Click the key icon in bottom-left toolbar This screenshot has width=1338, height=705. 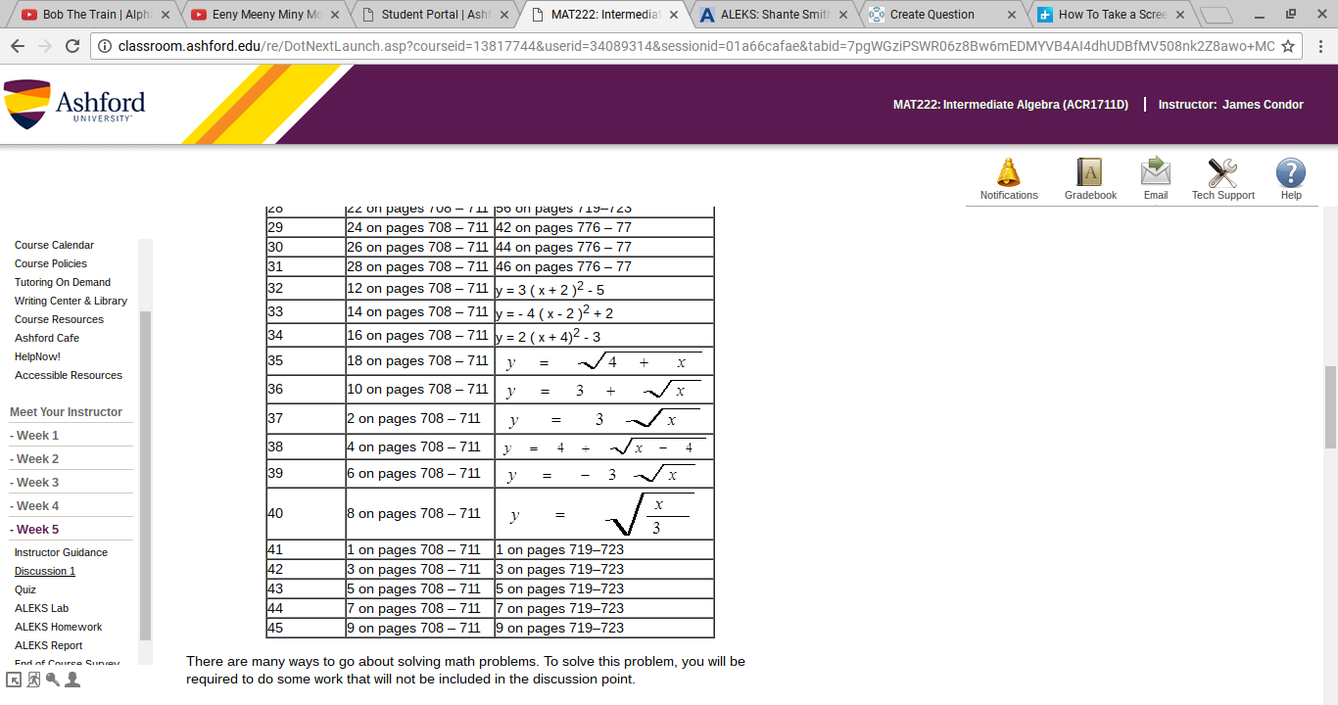coord(53,680)
